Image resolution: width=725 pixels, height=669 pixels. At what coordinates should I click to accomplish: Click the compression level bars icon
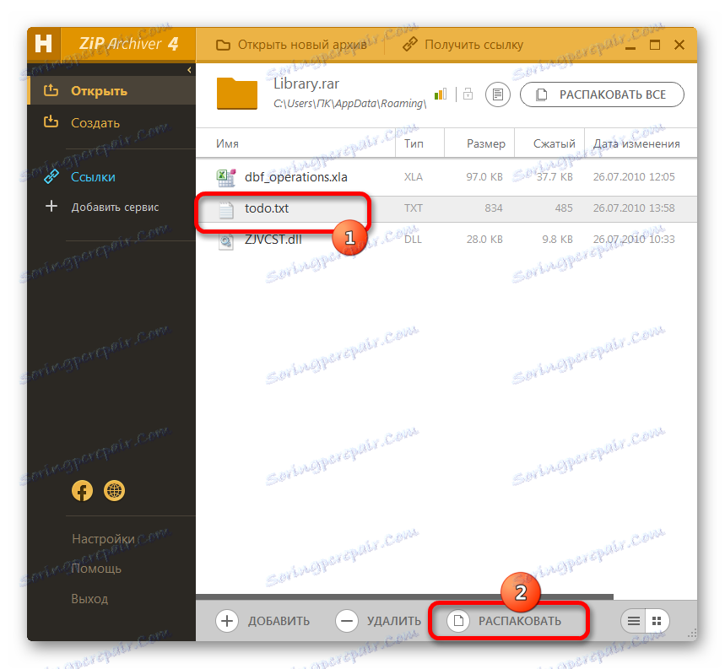(441, 94)
